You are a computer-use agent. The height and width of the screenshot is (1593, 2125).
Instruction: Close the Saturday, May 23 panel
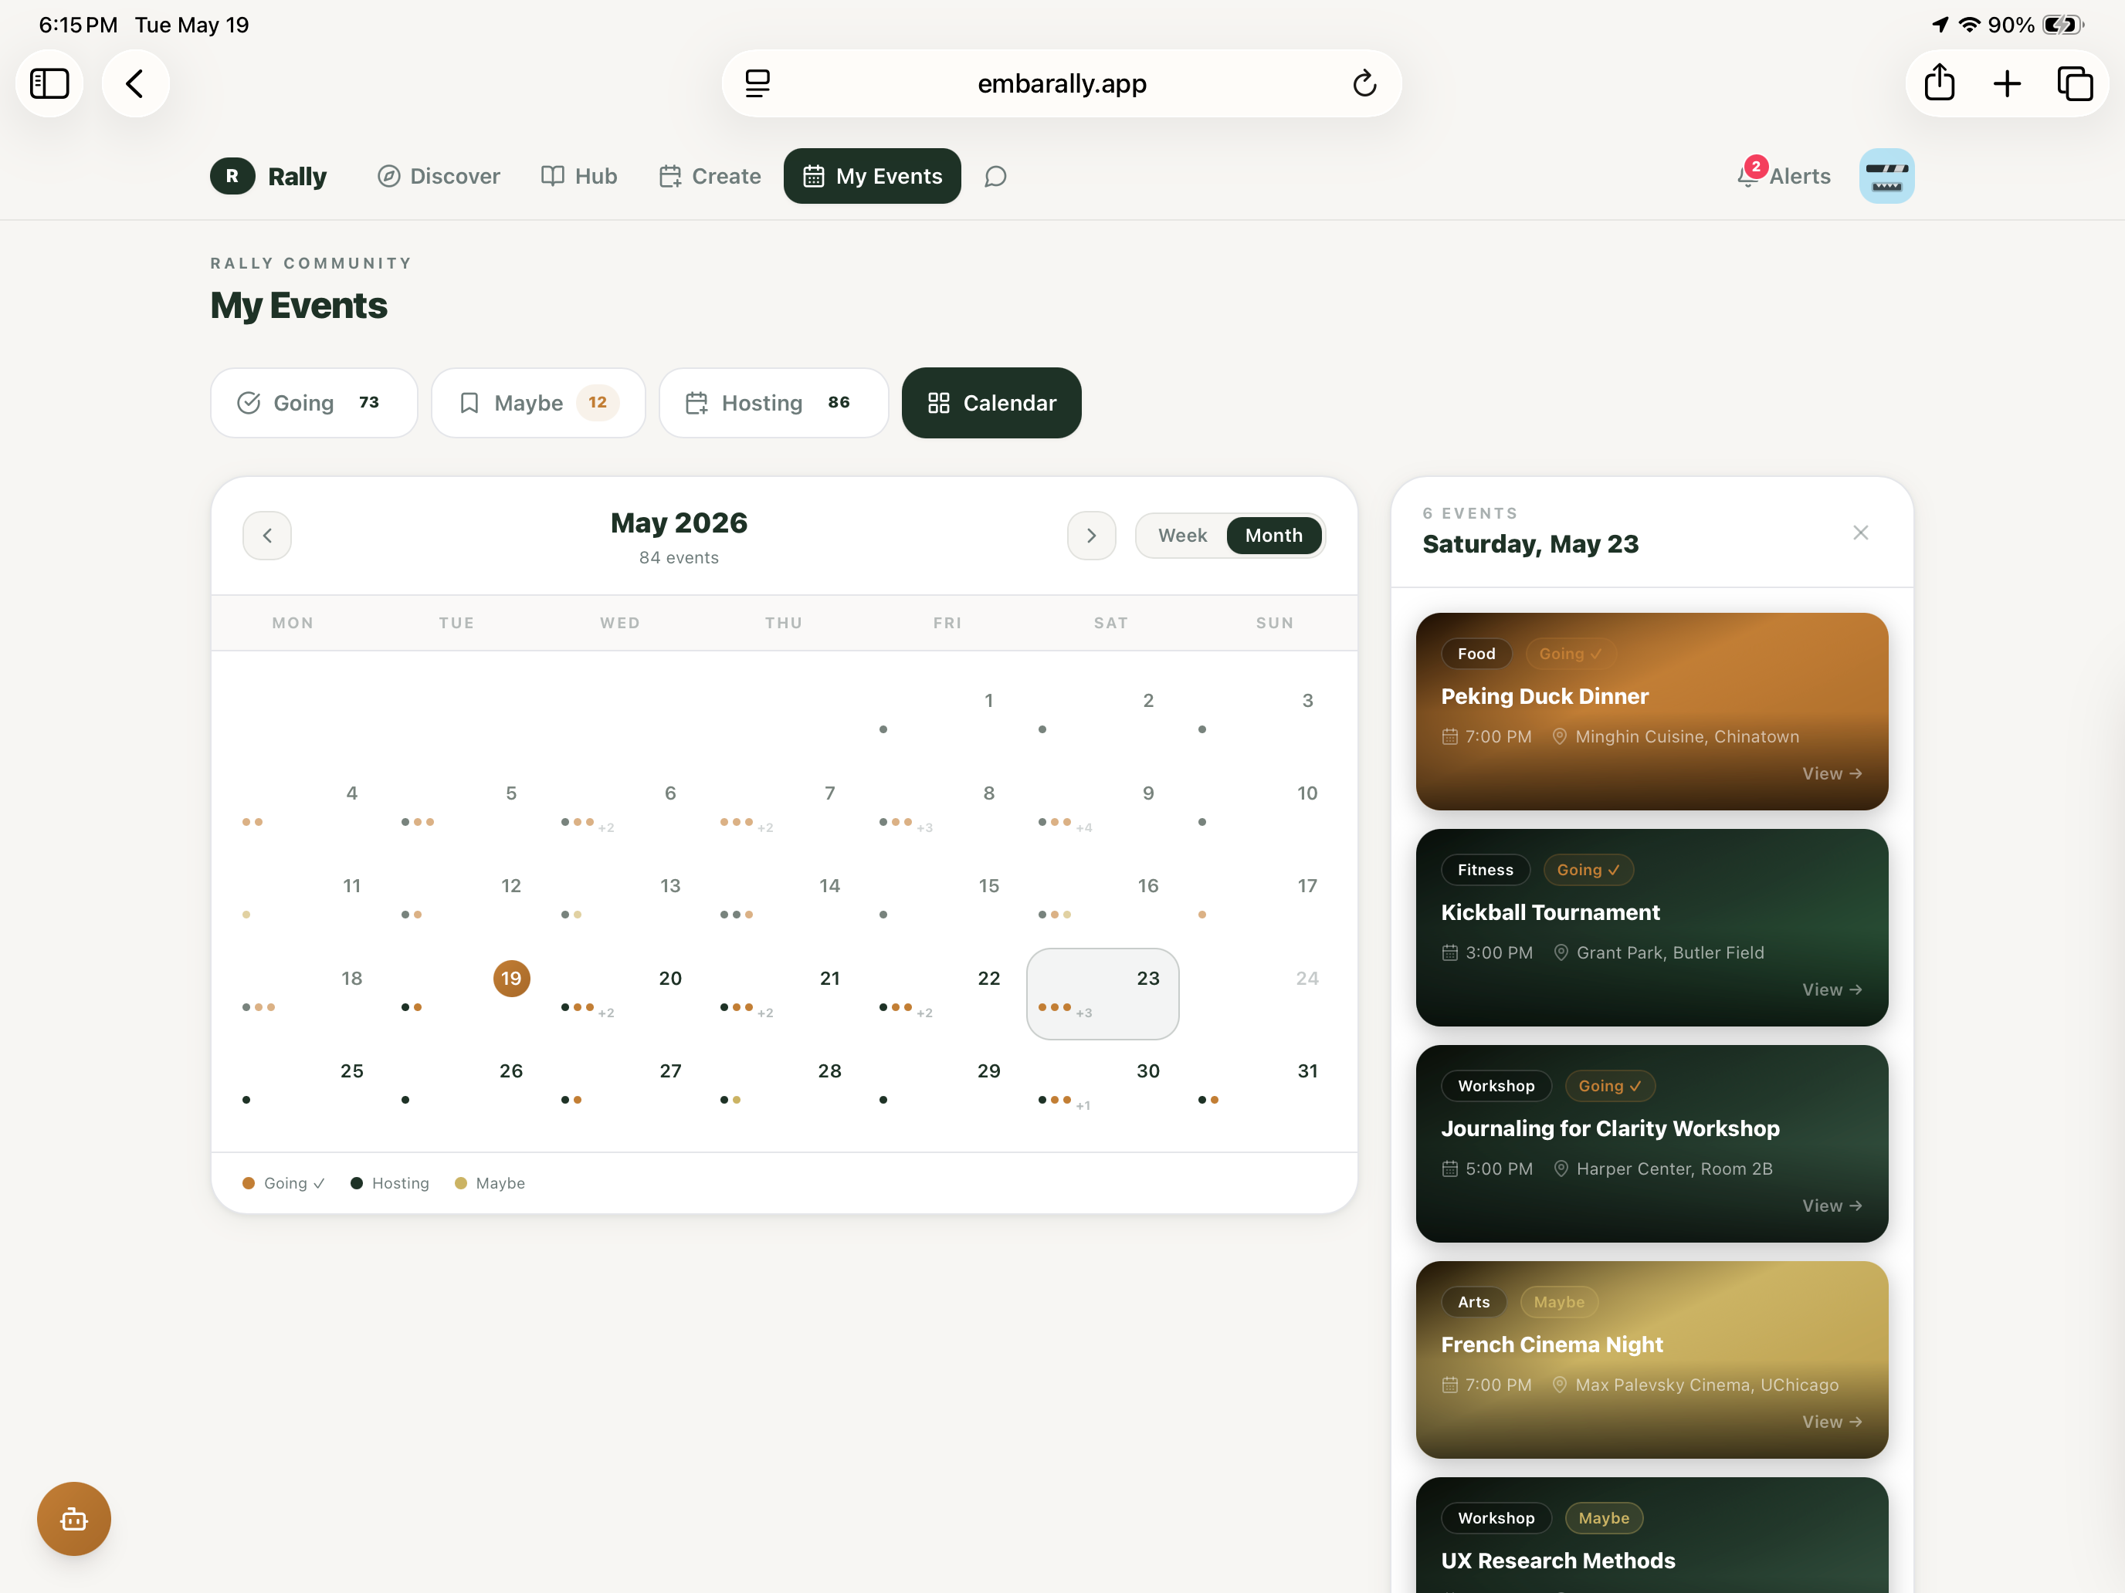[x=1860, y=532]
